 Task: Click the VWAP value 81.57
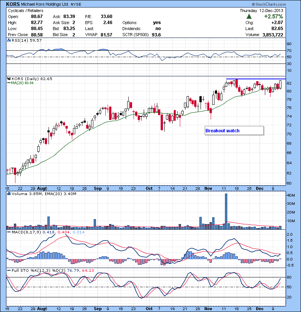tap(106, 35)
